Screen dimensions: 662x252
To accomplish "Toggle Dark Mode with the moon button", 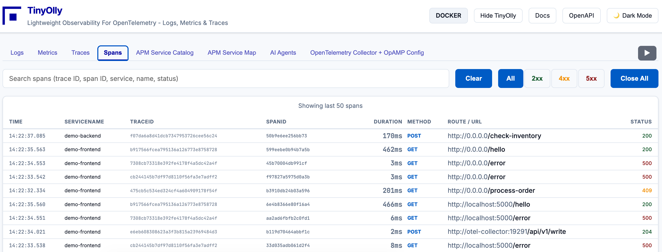I will (x=632, y=16).
